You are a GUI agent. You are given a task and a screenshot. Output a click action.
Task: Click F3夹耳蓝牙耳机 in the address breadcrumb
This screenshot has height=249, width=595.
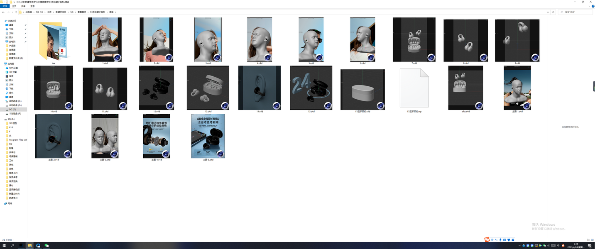pyautogui.click(x=97, y=12)
